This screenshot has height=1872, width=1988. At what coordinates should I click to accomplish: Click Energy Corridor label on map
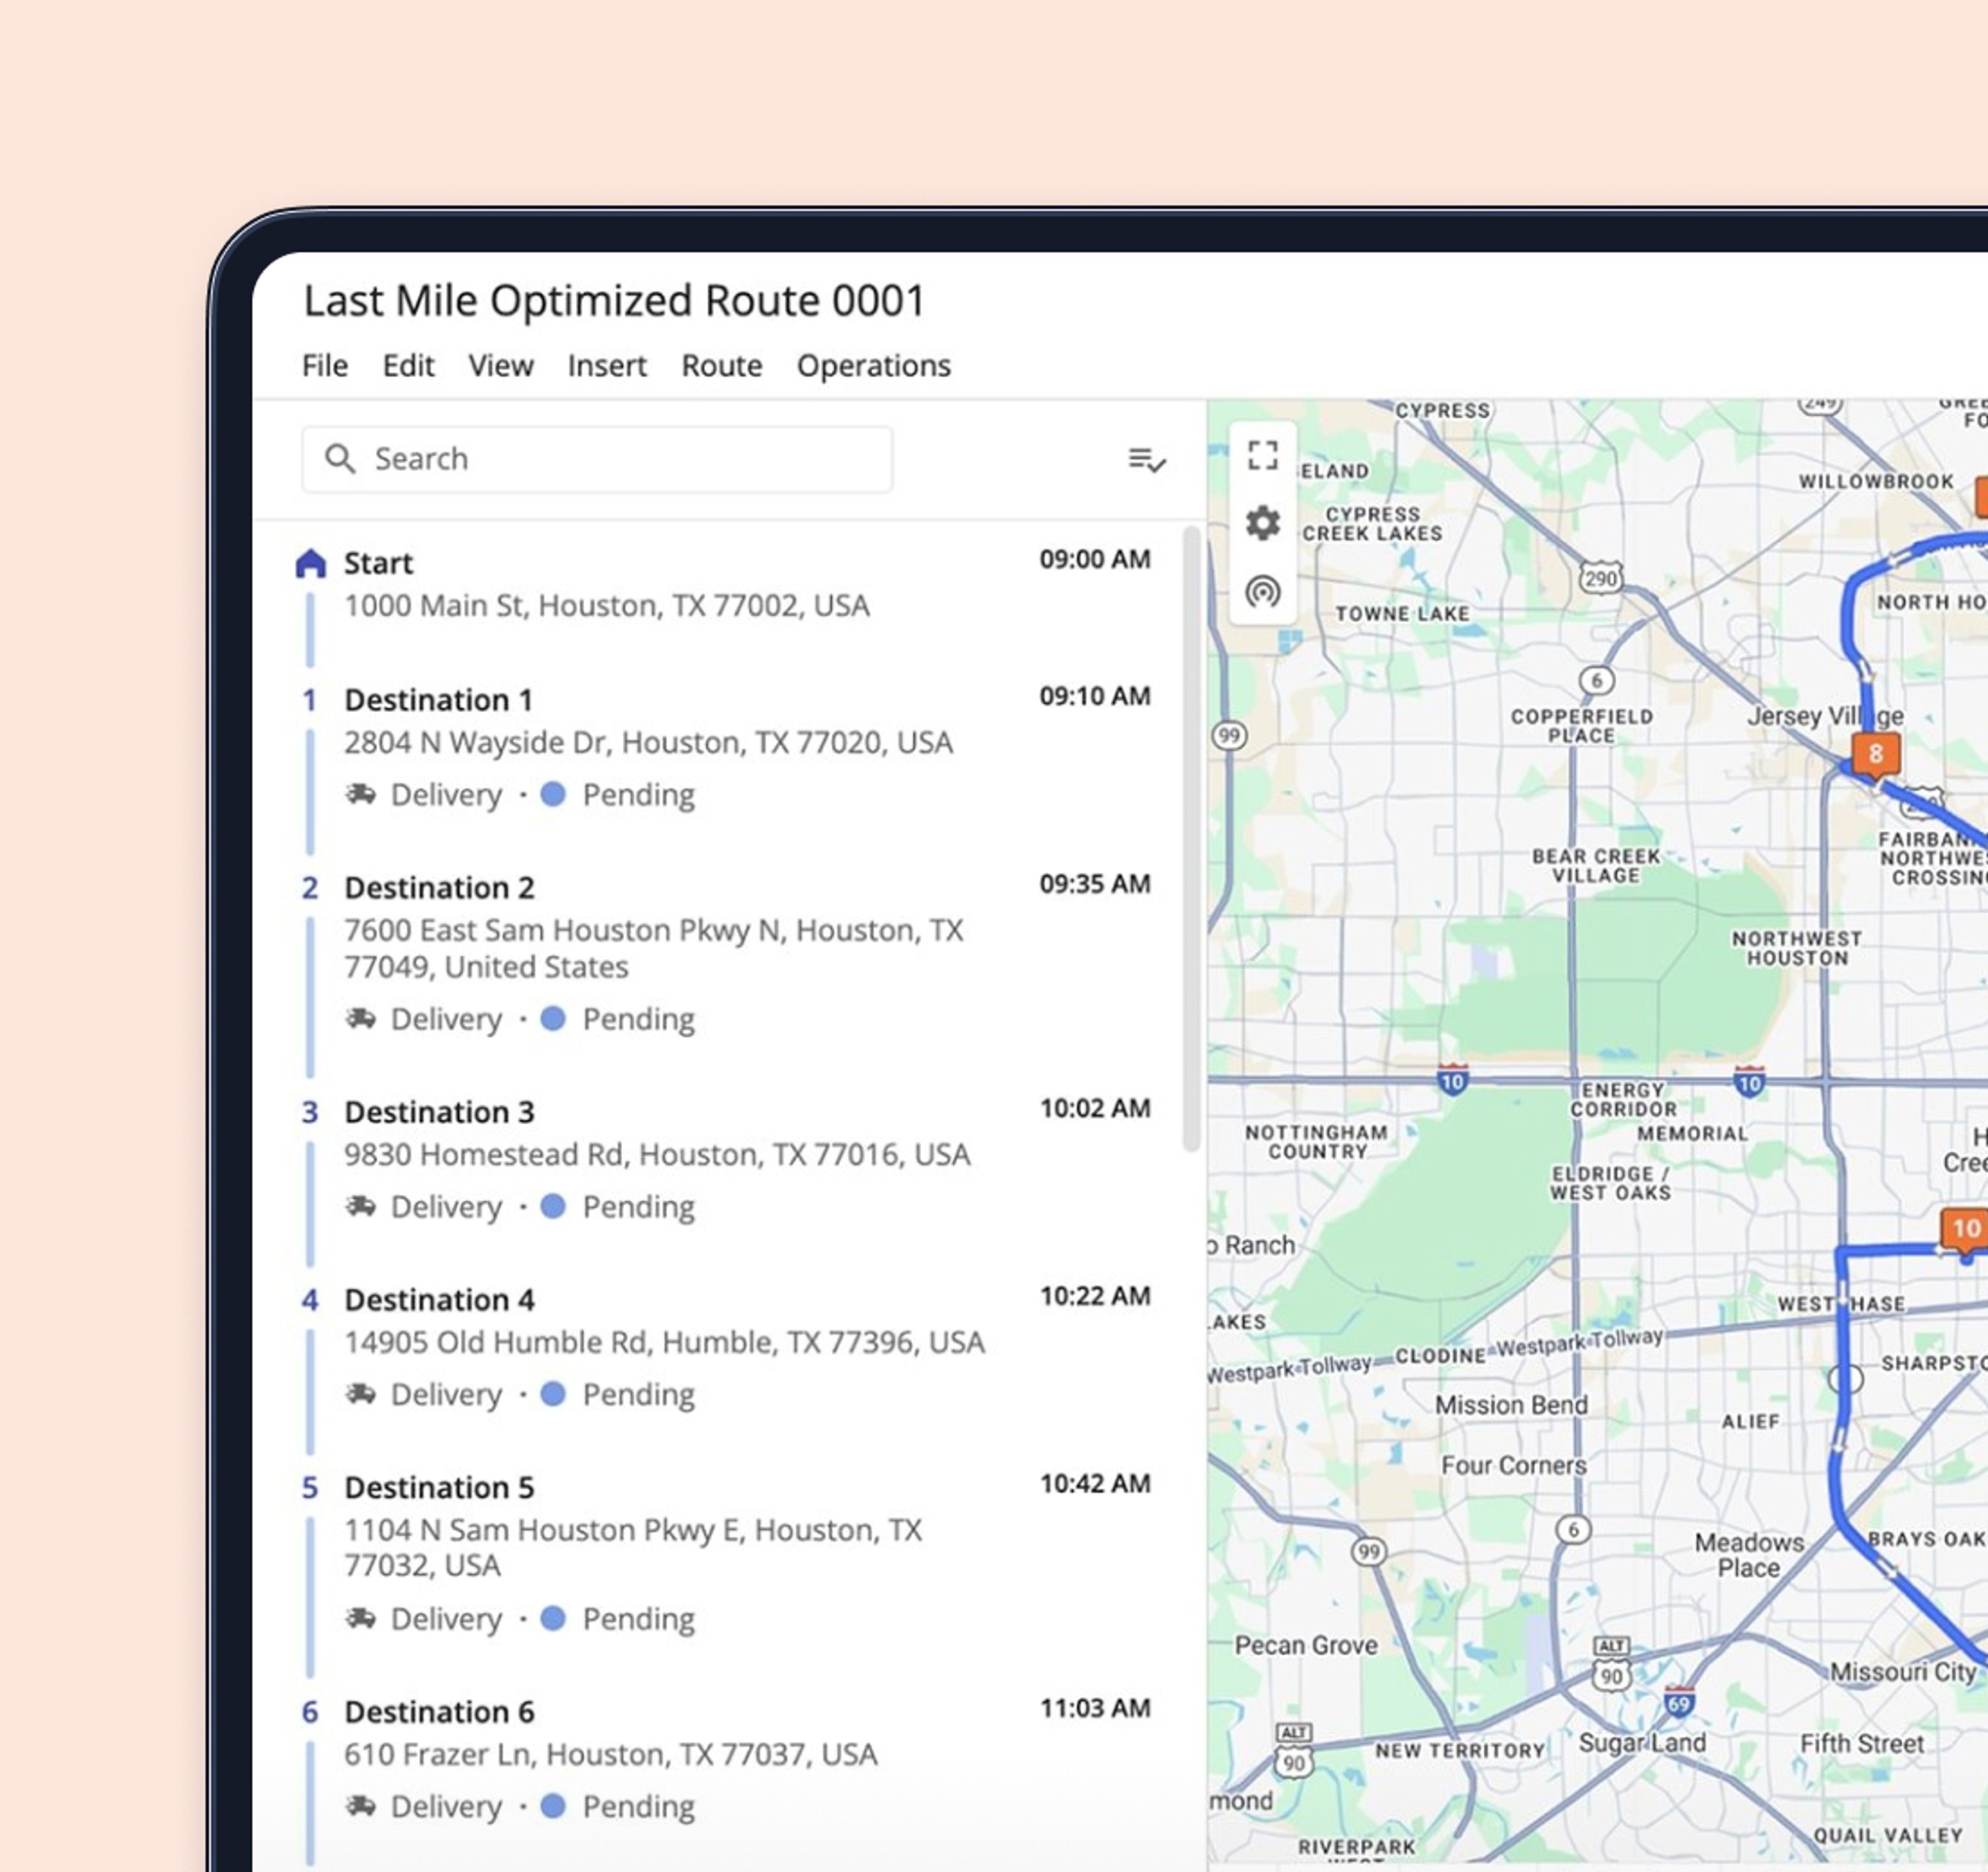[x=1623, y=1099]
